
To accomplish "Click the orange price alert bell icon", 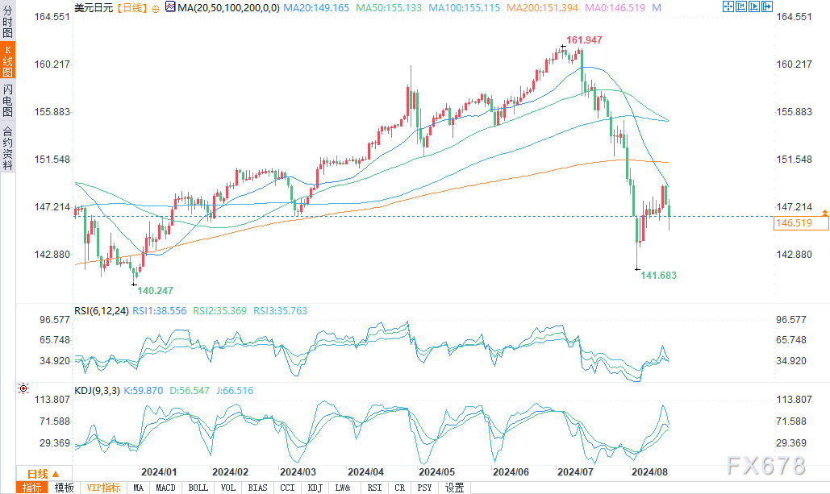I will (x=824, y=212).
